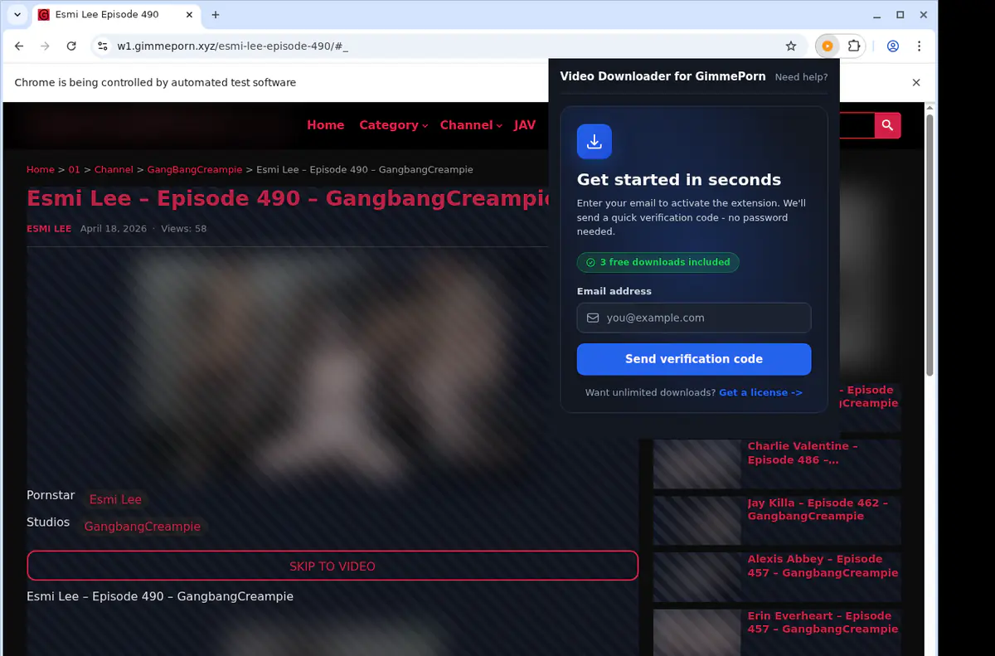Reload the current page
The height and width of the screenshot is (656, 995).
[71, 46]
